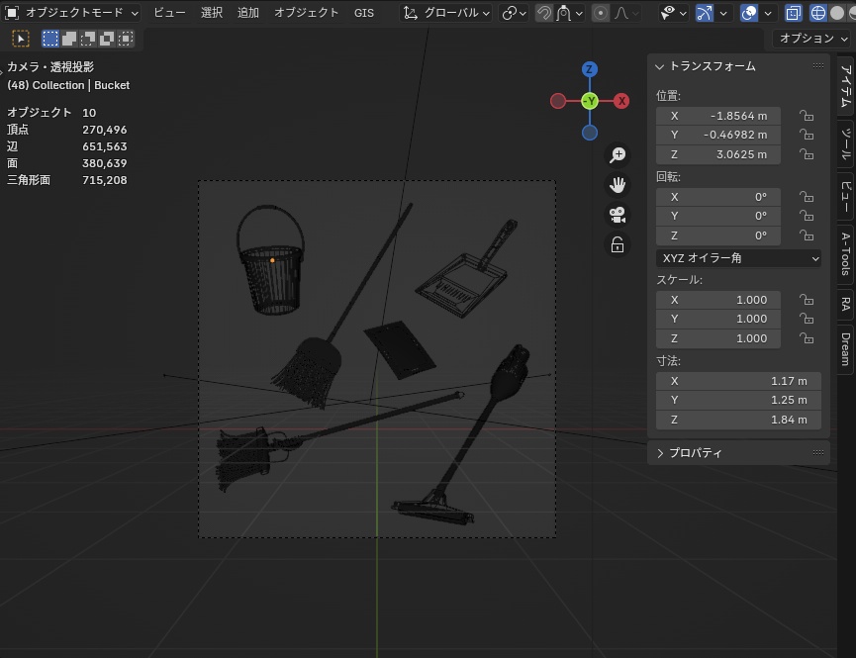
Task: Toggle the lock on the X position field
Action: click(x=807, y=115)
